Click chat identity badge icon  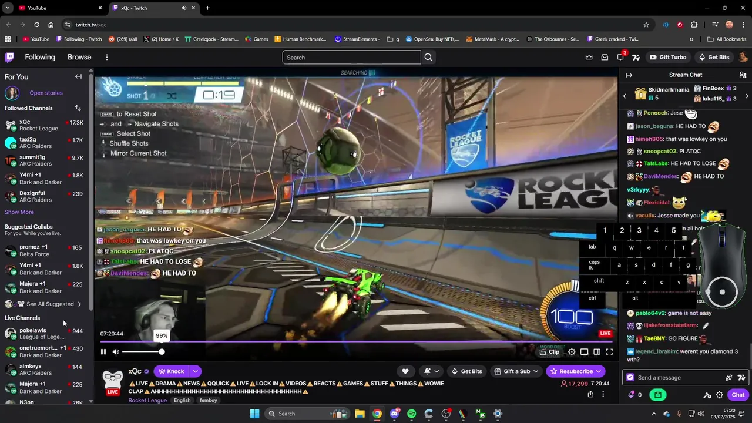click(x=630, y=378)
